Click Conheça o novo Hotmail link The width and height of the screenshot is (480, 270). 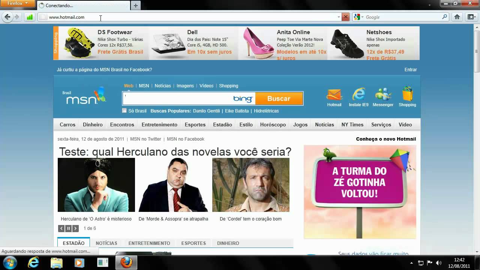(x=386, y=139)
